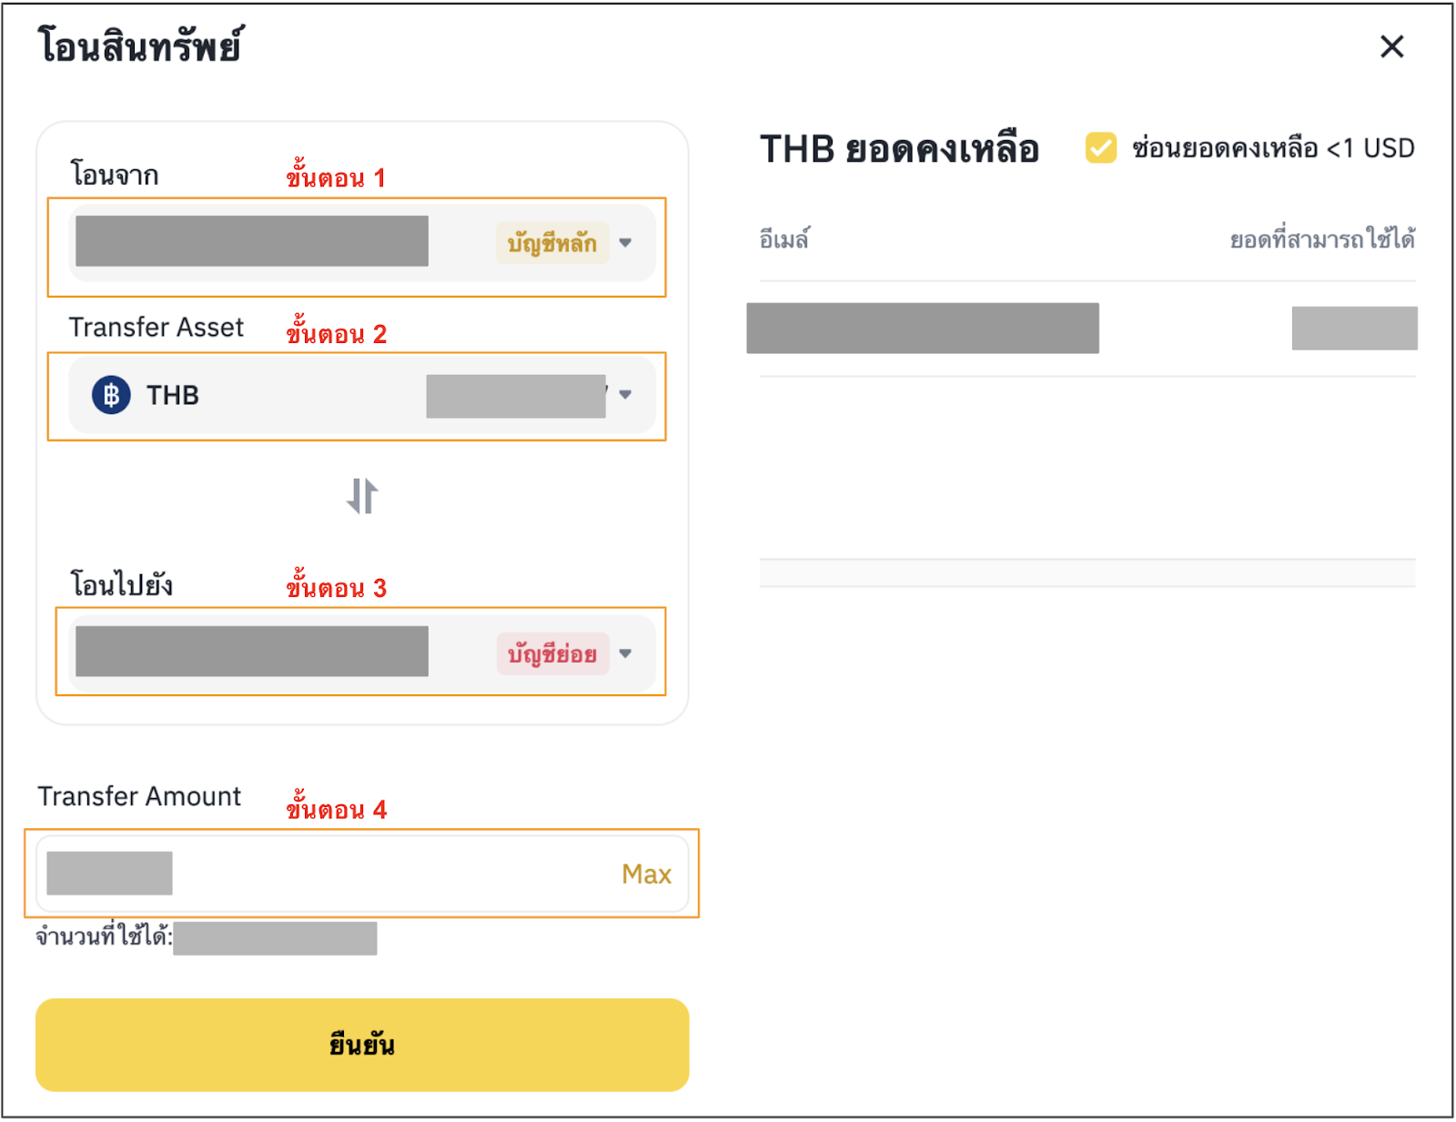Viewport: 1456px width, 1122px height.
Task: Click the masked destination account name field
Action: point(251,652)
